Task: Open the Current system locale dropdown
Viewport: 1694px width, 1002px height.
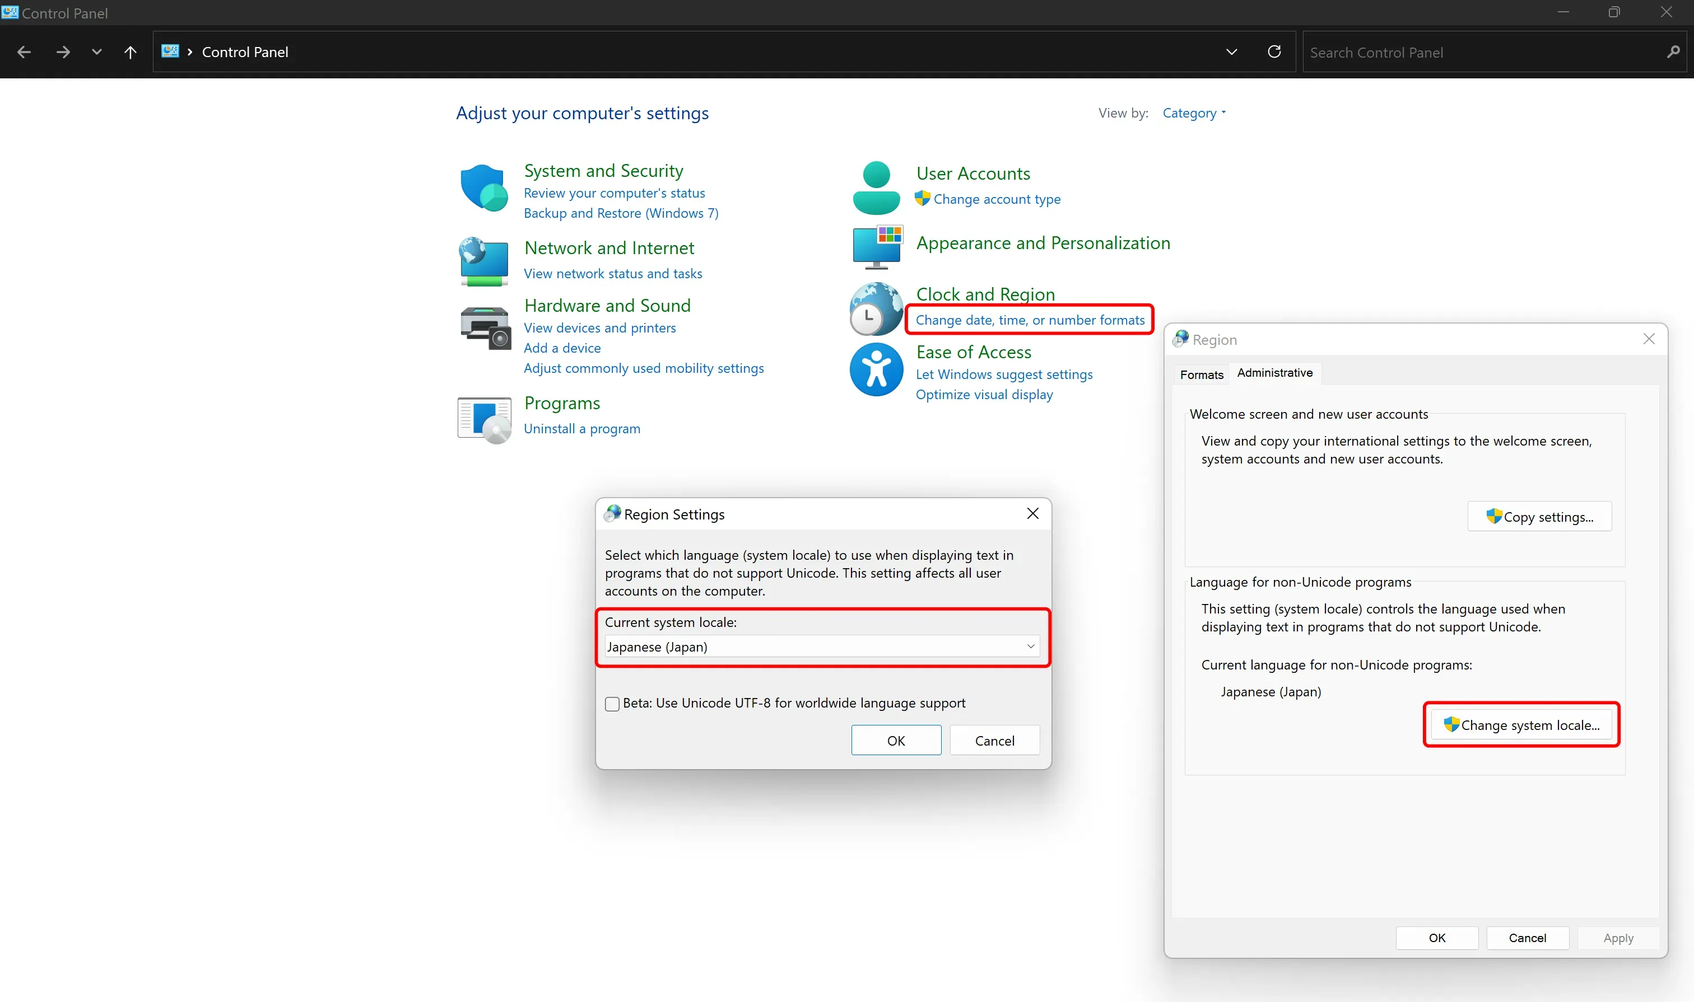Action: [x=822, y=646]
